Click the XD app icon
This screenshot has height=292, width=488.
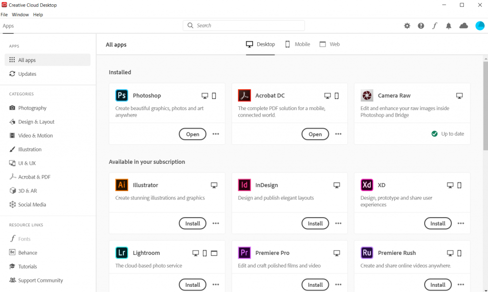click(367, 185)
